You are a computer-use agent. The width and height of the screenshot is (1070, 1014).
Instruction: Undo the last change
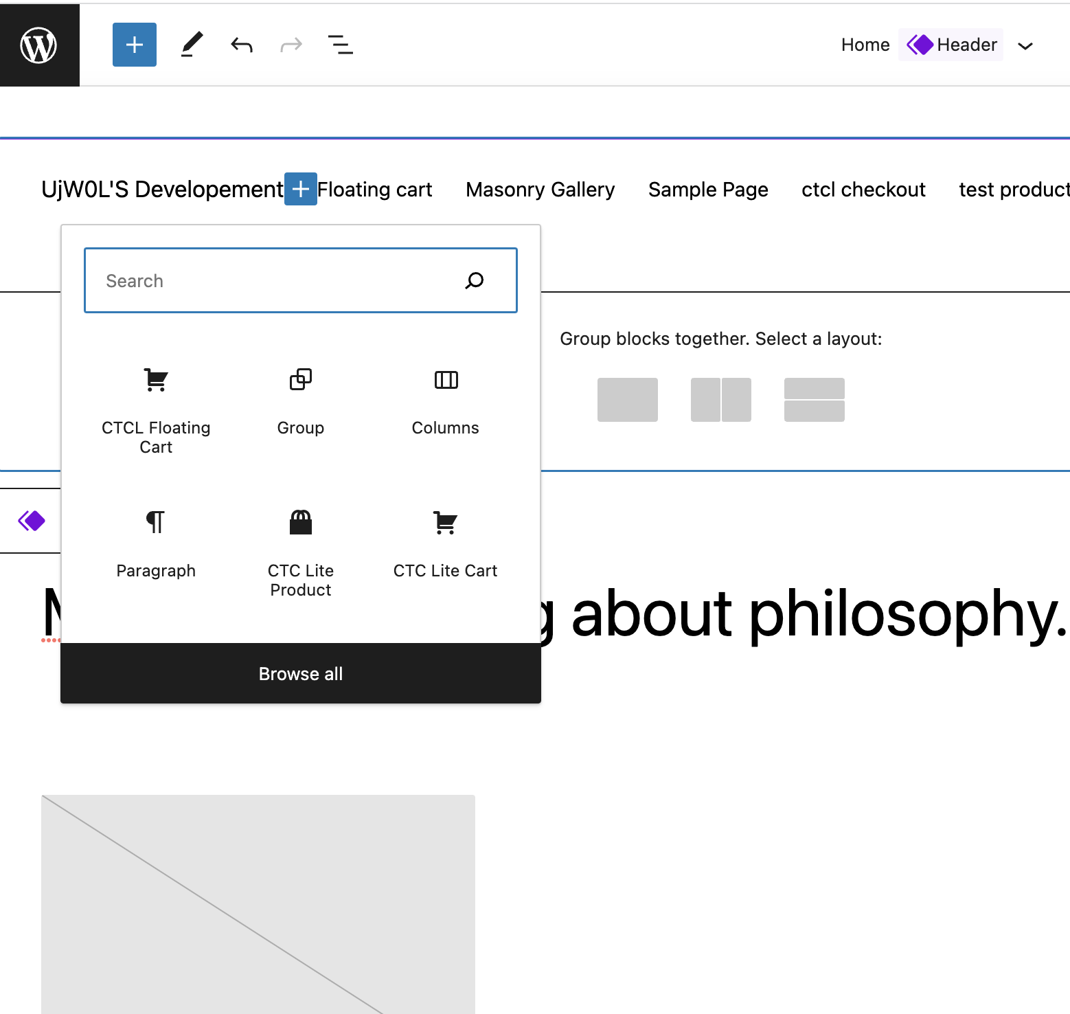click(x=242, y=45)
